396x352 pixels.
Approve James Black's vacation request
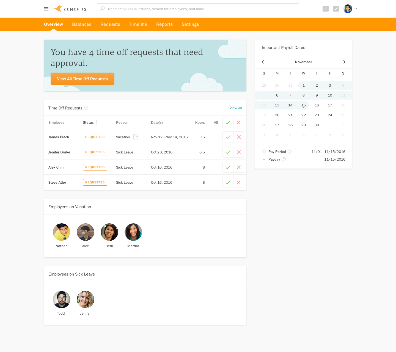point(228,137)
